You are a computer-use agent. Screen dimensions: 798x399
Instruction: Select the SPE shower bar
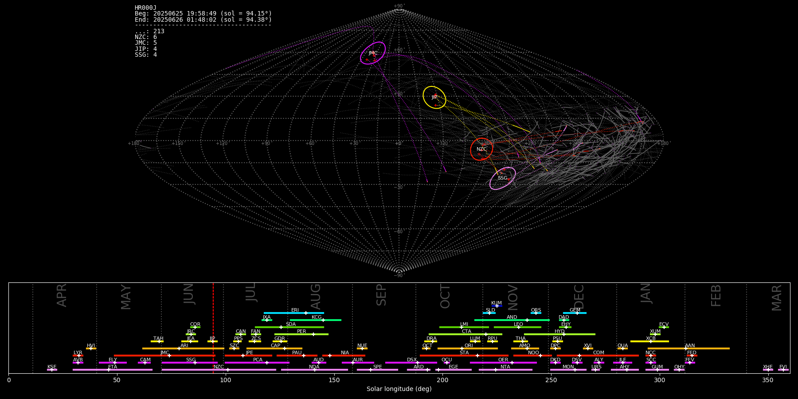[x=377, y=370]
